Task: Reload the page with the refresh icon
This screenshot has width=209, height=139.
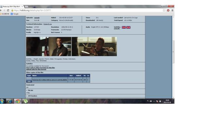Action: 8,10
